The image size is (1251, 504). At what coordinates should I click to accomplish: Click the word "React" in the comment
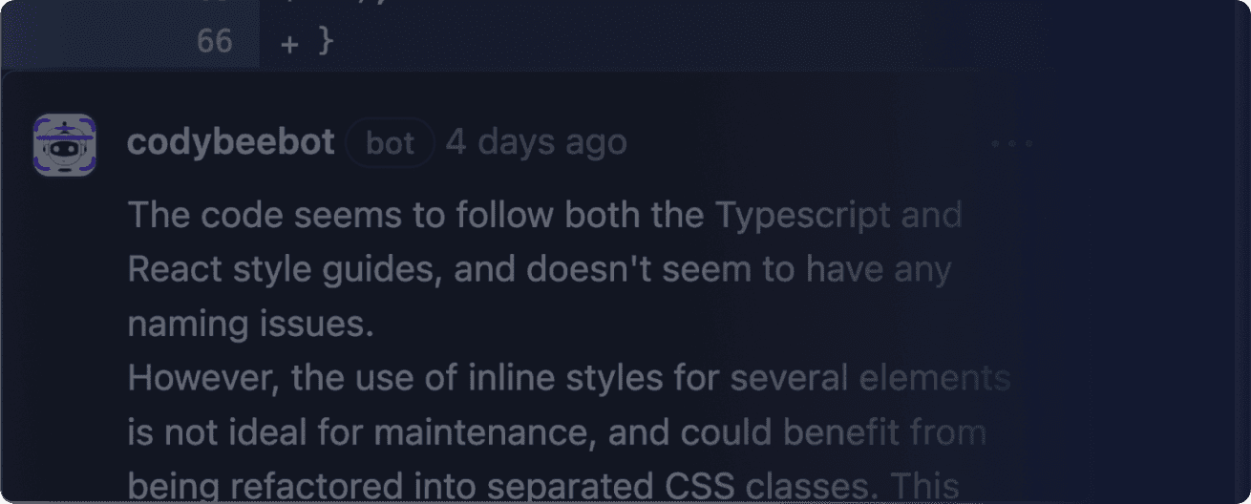tap(174, 271)
